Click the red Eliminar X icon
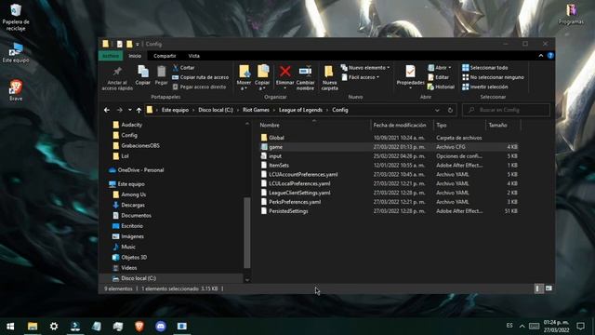This screenshot has height=335, width=595. click(x=284, y=71)
